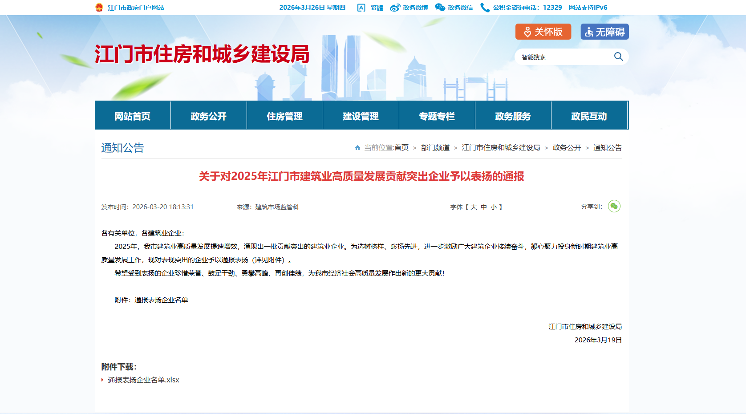Open the 建设管理 navigation menu
Viewport: 746px width, 414px height.
click(361, 116)
